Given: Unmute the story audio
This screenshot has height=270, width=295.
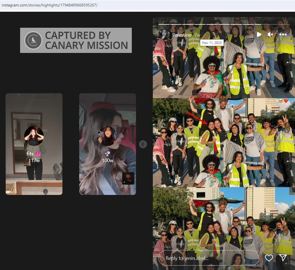Looking at the screenshot, I should (270, 34).
